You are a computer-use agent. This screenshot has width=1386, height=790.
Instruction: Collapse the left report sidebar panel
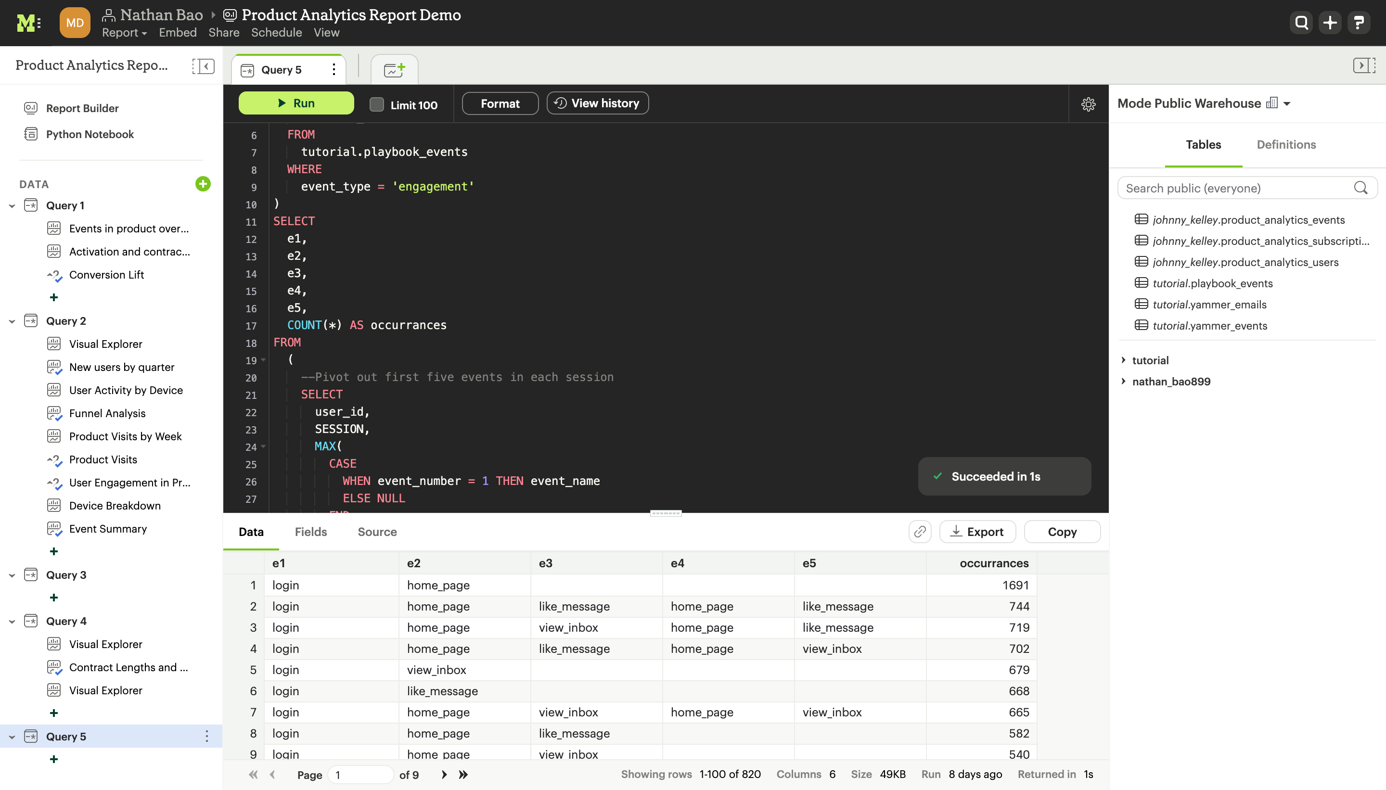[203, 66]
